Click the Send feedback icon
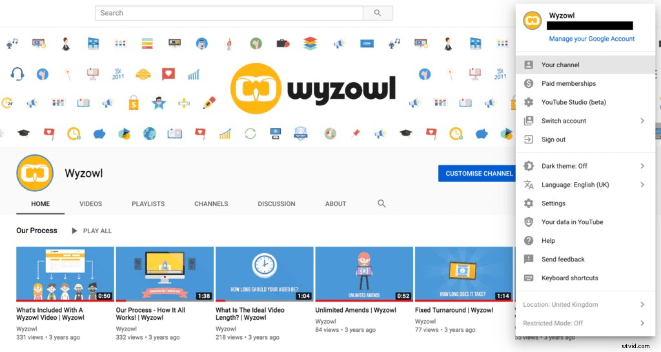Image resolution: width=661 pixels, height=352 pixels. pyautogui.click(x=529, y=259)
